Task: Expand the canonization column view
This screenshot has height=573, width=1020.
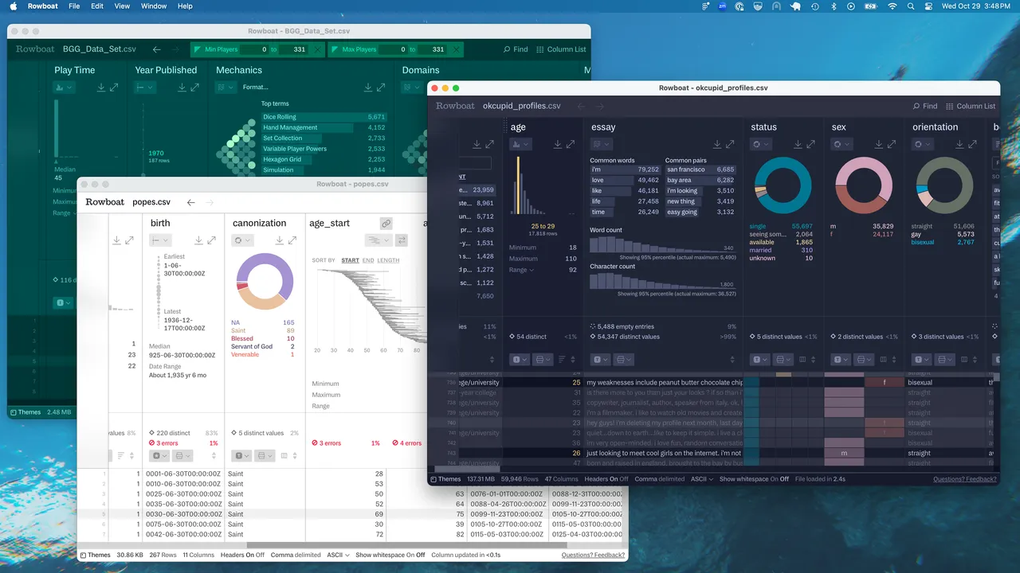Action: point(294,240)
